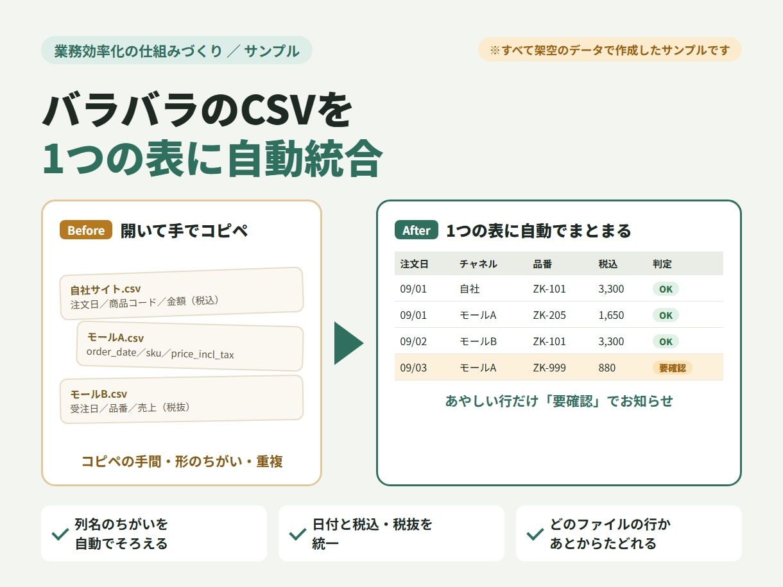Click the green headline 1つの表に自動統合
783x587 pixels.
[212, 160]
